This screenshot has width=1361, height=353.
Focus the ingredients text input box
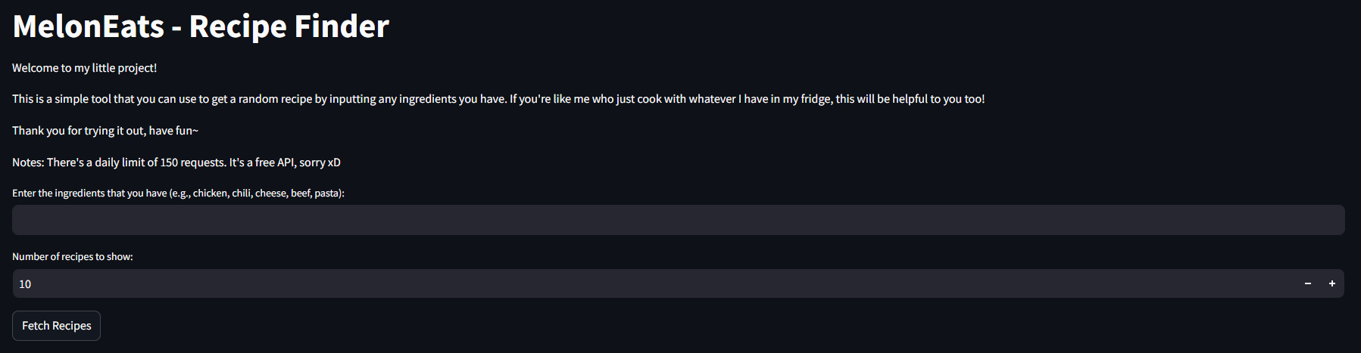click(x=678, y=220)
